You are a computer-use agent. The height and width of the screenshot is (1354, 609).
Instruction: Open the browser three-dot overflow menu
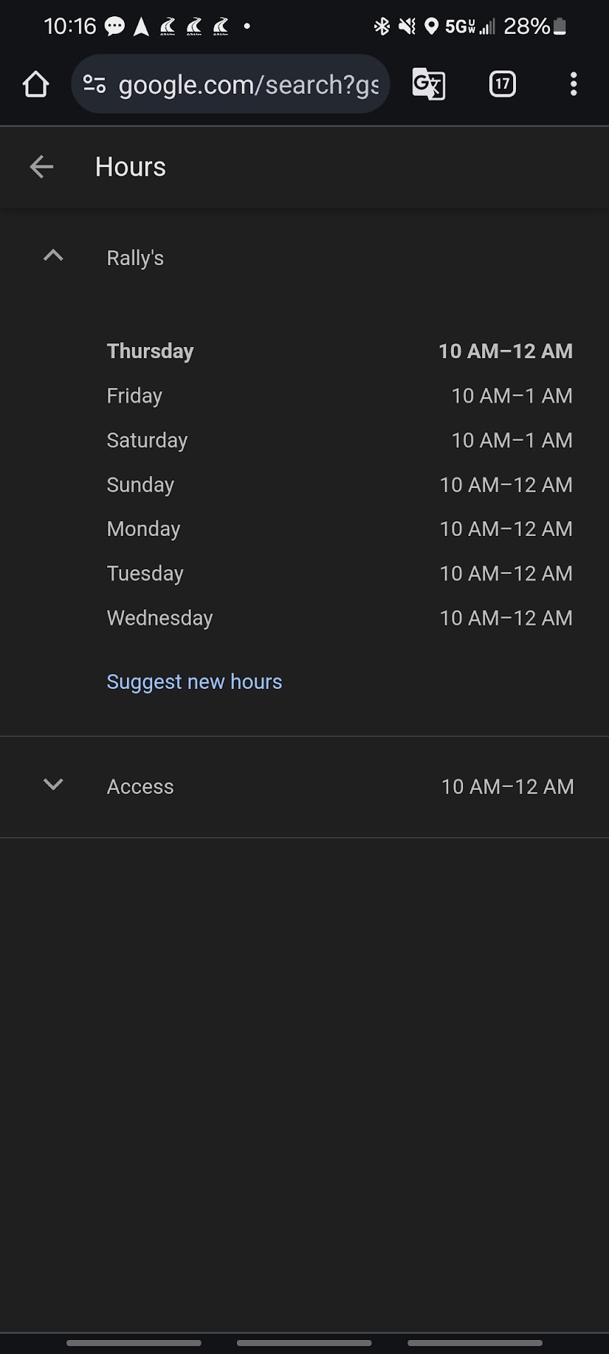574,85
